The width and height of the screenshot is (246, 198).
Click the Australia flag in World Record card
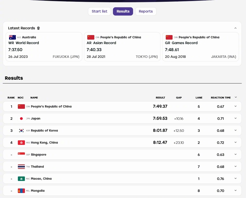tap(12, 37)
